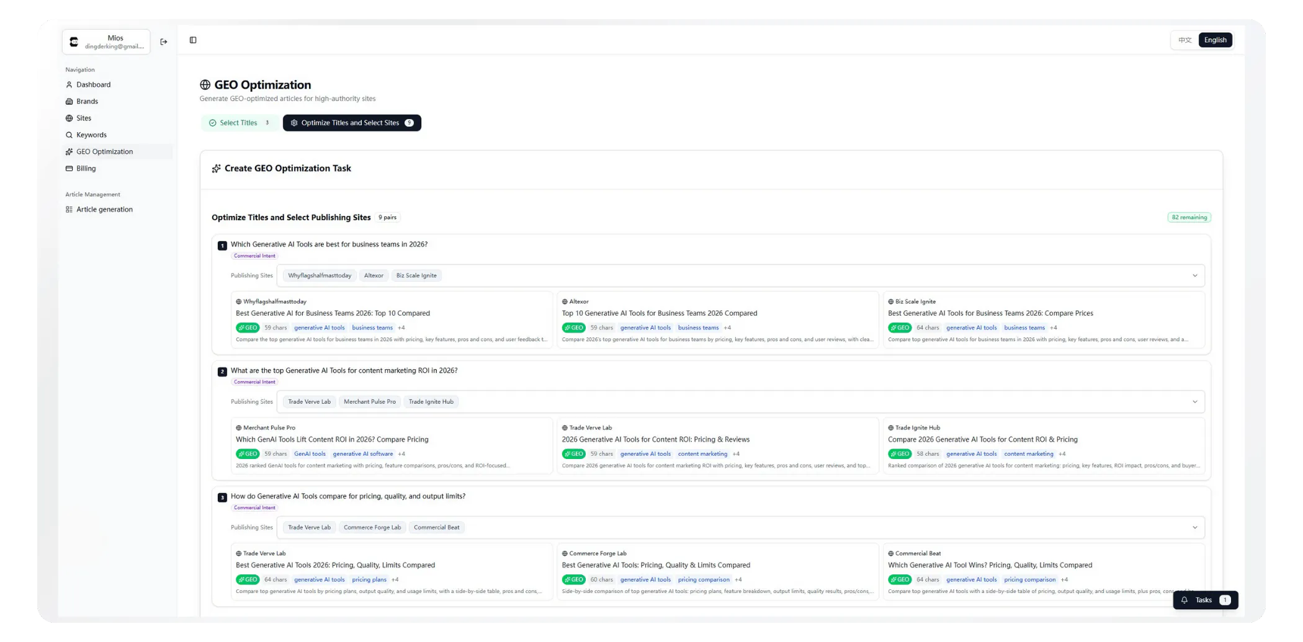
Task: Click GEO badge on Biz Scale Ignite card
Action: pyautogui.click(x=900, y=328)
